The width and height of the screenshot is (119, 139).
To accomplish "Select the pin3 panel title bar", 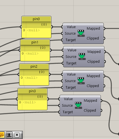I will 33,91.
